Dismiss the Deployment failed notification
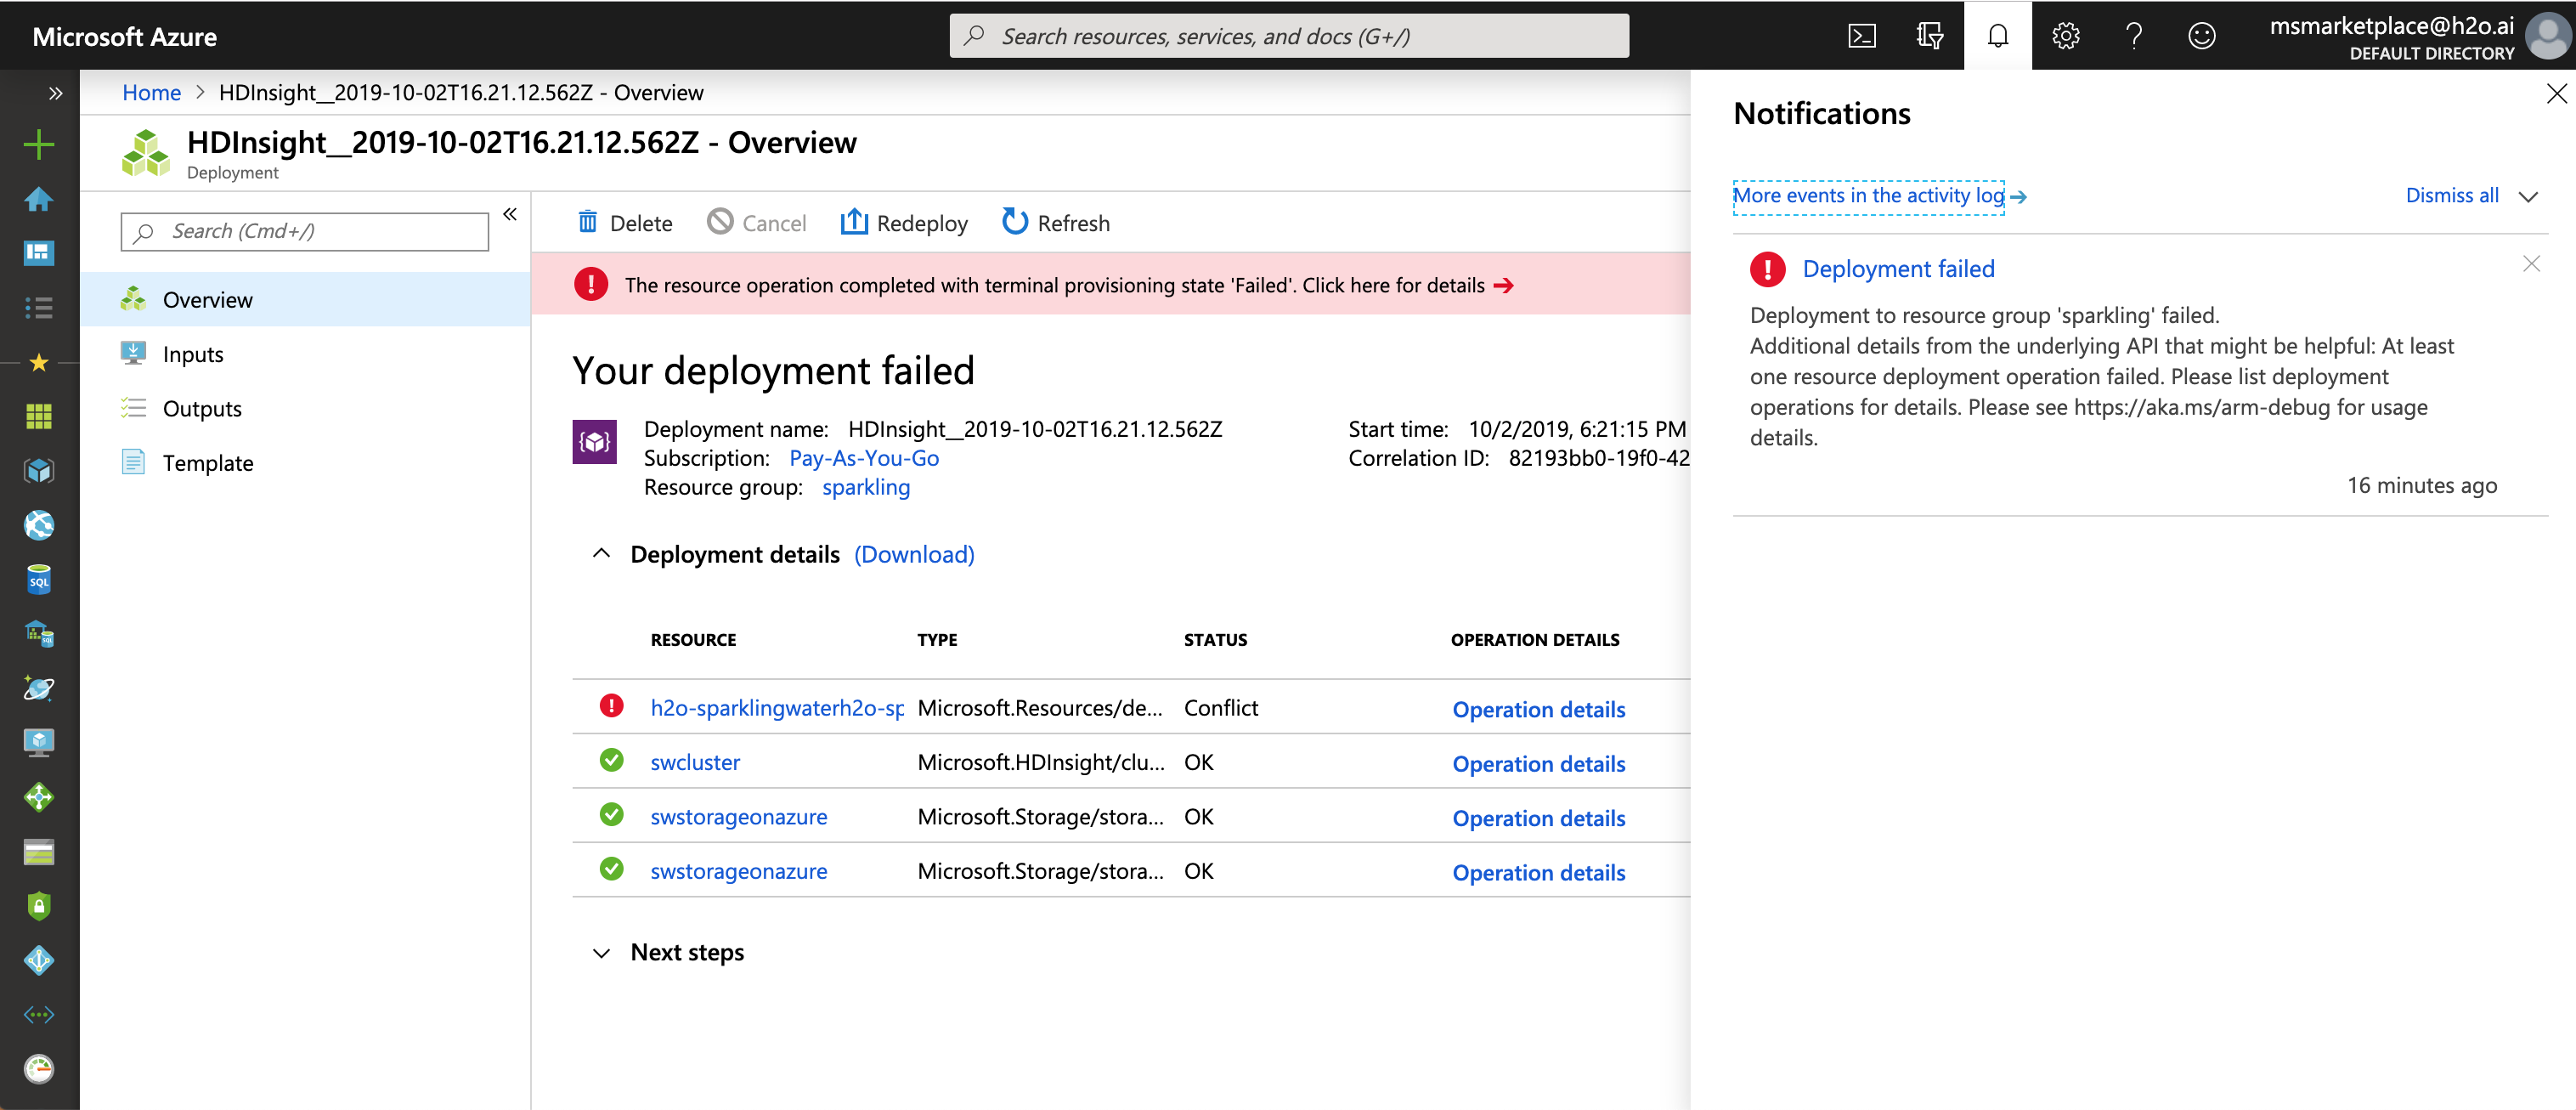 2532,263
